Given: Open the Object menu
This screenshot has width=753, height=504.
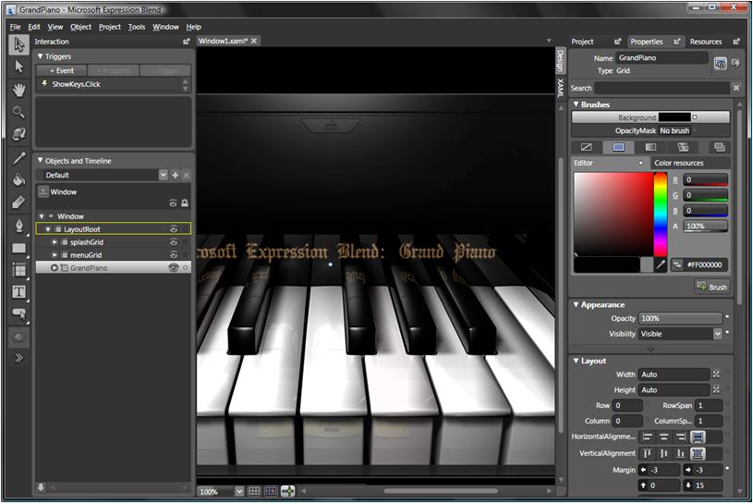Looking at the screenshot, I should point(81,27).
